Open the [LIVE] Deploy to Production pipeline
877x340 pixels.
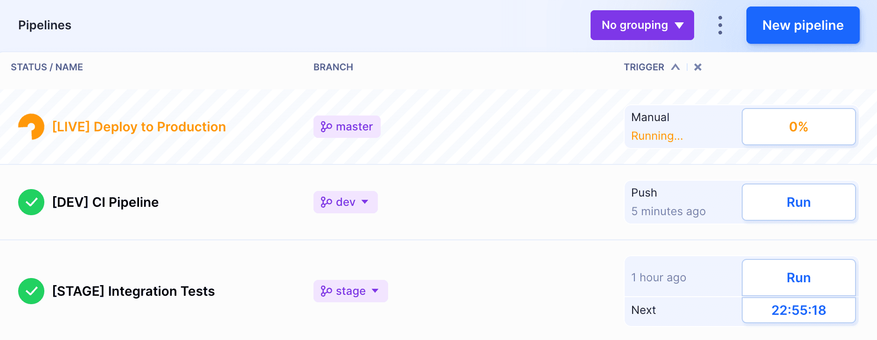point(139,126)
